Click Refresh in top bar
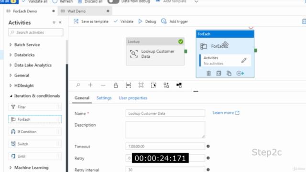Viewport: 306px width, 172px height. pos(63,1)
